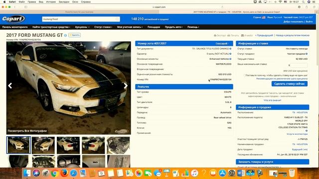Click the TX - HOUSTON location link

300,112
